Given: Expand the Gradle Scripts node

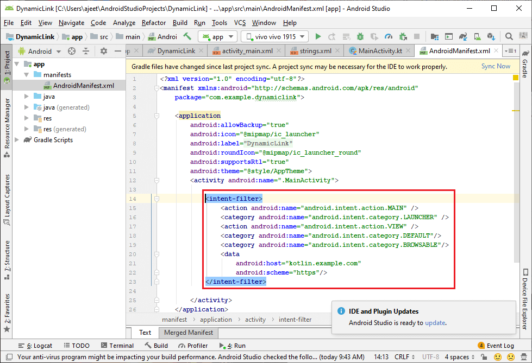Looking at the screenshot, I should coord(17,140).
